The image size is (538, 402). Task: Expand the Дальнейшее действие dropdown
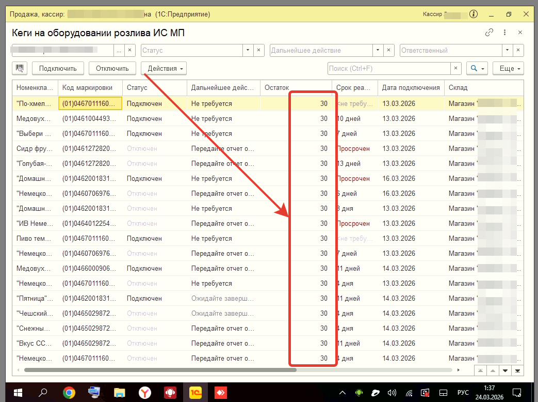click(x=378, y=51)
